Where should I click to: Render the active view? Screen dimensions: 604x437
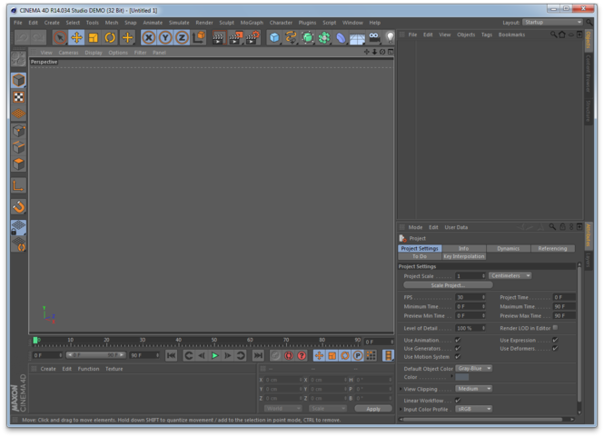(x=218, y=37)
